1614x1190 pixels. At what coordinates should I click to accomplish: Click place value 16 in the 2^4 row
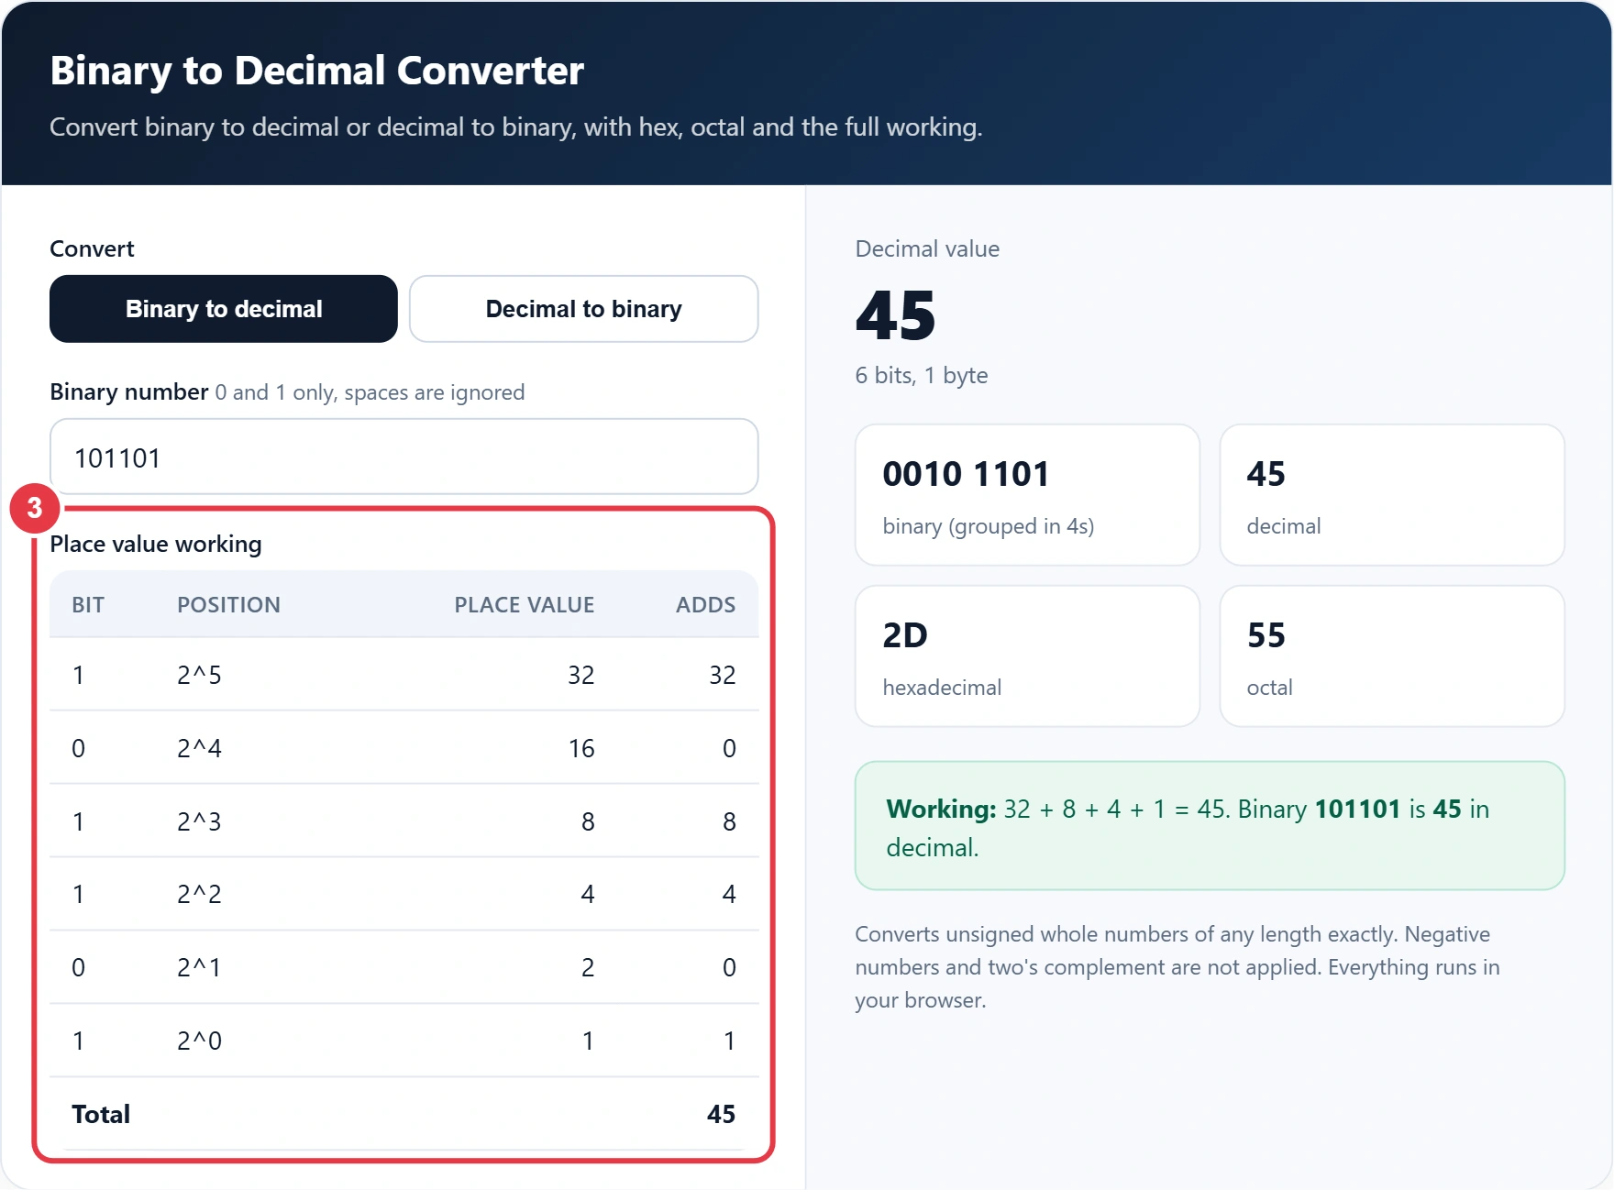coord(581,748)
